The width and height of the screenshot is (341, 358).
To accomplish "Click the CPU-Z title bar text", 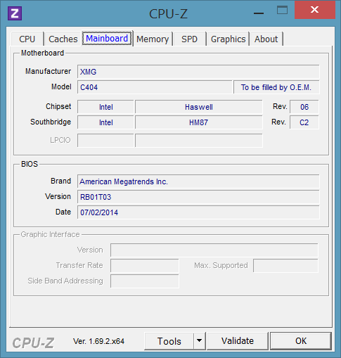I will pyautogui.click(x=169, y=13).
